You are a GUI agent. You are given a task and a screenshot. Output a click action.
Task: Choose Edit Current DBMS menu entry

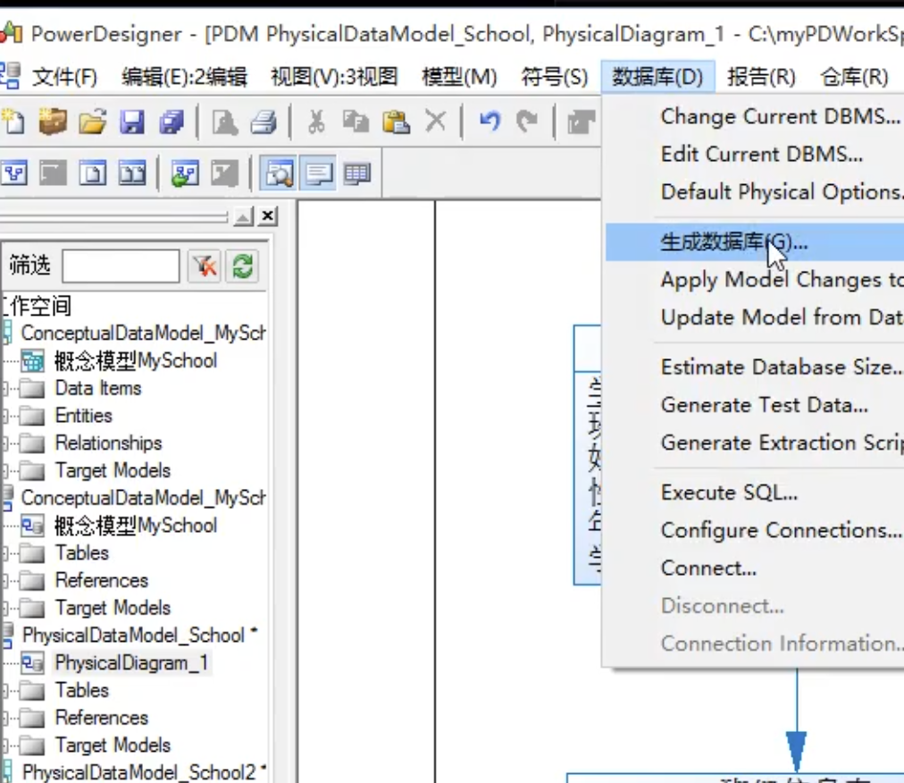pyautogui.click(x=755, y=154)
